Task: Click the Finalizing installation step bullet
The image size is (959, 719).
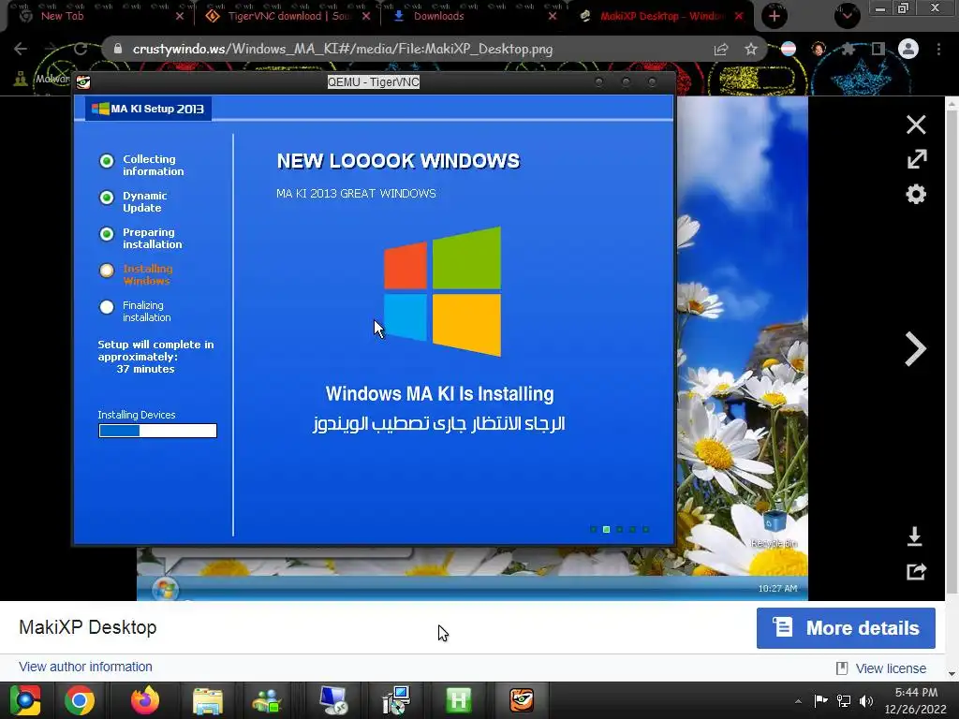Action: pos(107,307)
